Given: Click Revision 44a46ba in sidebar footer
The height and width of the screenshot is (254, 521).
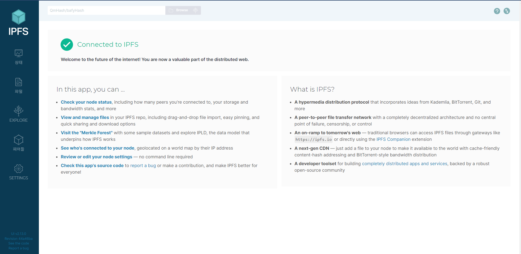Looking at the screenshot, I should [19, 239].
